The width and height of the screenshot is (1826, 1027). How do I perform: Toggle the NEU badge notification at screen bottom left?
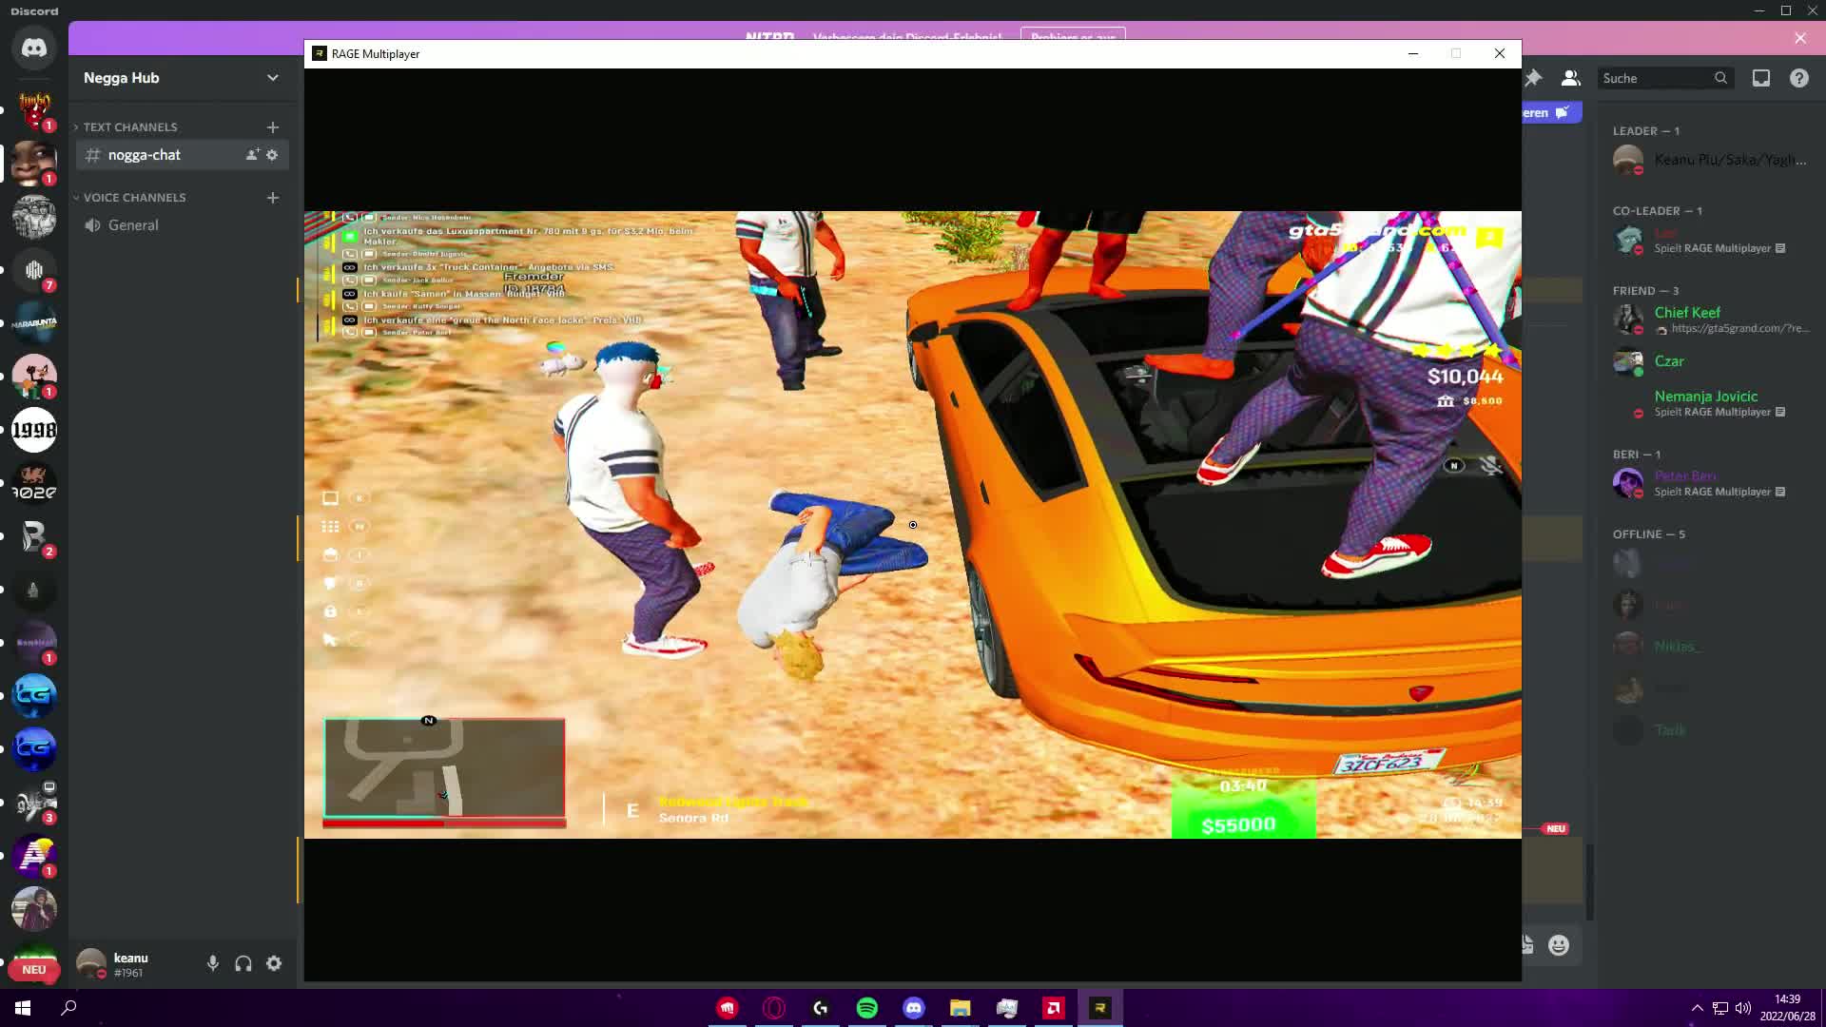tap(34, 969)
